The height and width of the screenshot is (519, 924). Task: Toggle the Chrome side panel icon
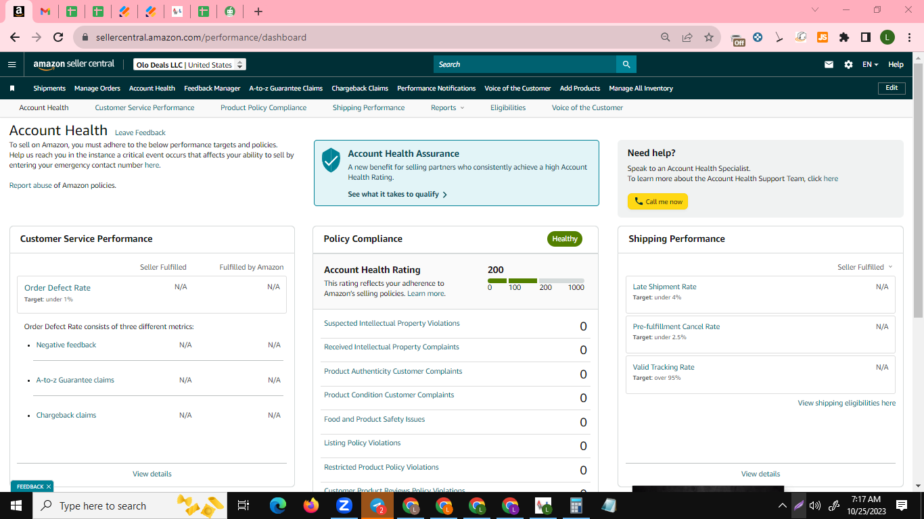coord(865,37)
